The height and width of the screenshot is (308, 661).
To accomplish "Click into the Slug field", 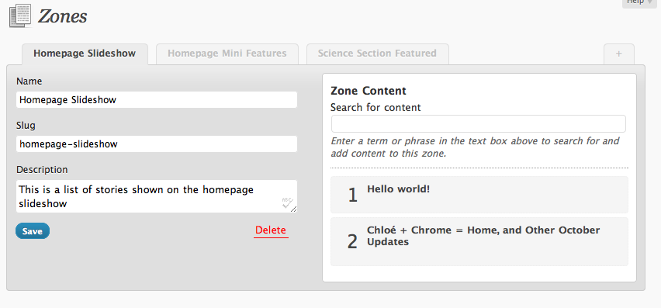I will point(157,144).
